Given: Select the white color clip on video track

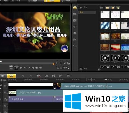Looking at the screenshot, I should [31, 86].
